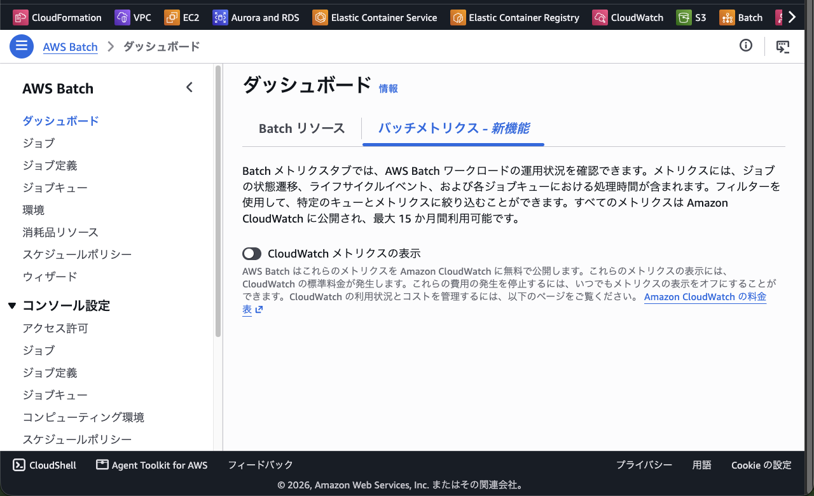Select the バッチメトリクス - 新機能 tab
The height and width of the screenshot is (496, 814).
[x=454, y=128]
